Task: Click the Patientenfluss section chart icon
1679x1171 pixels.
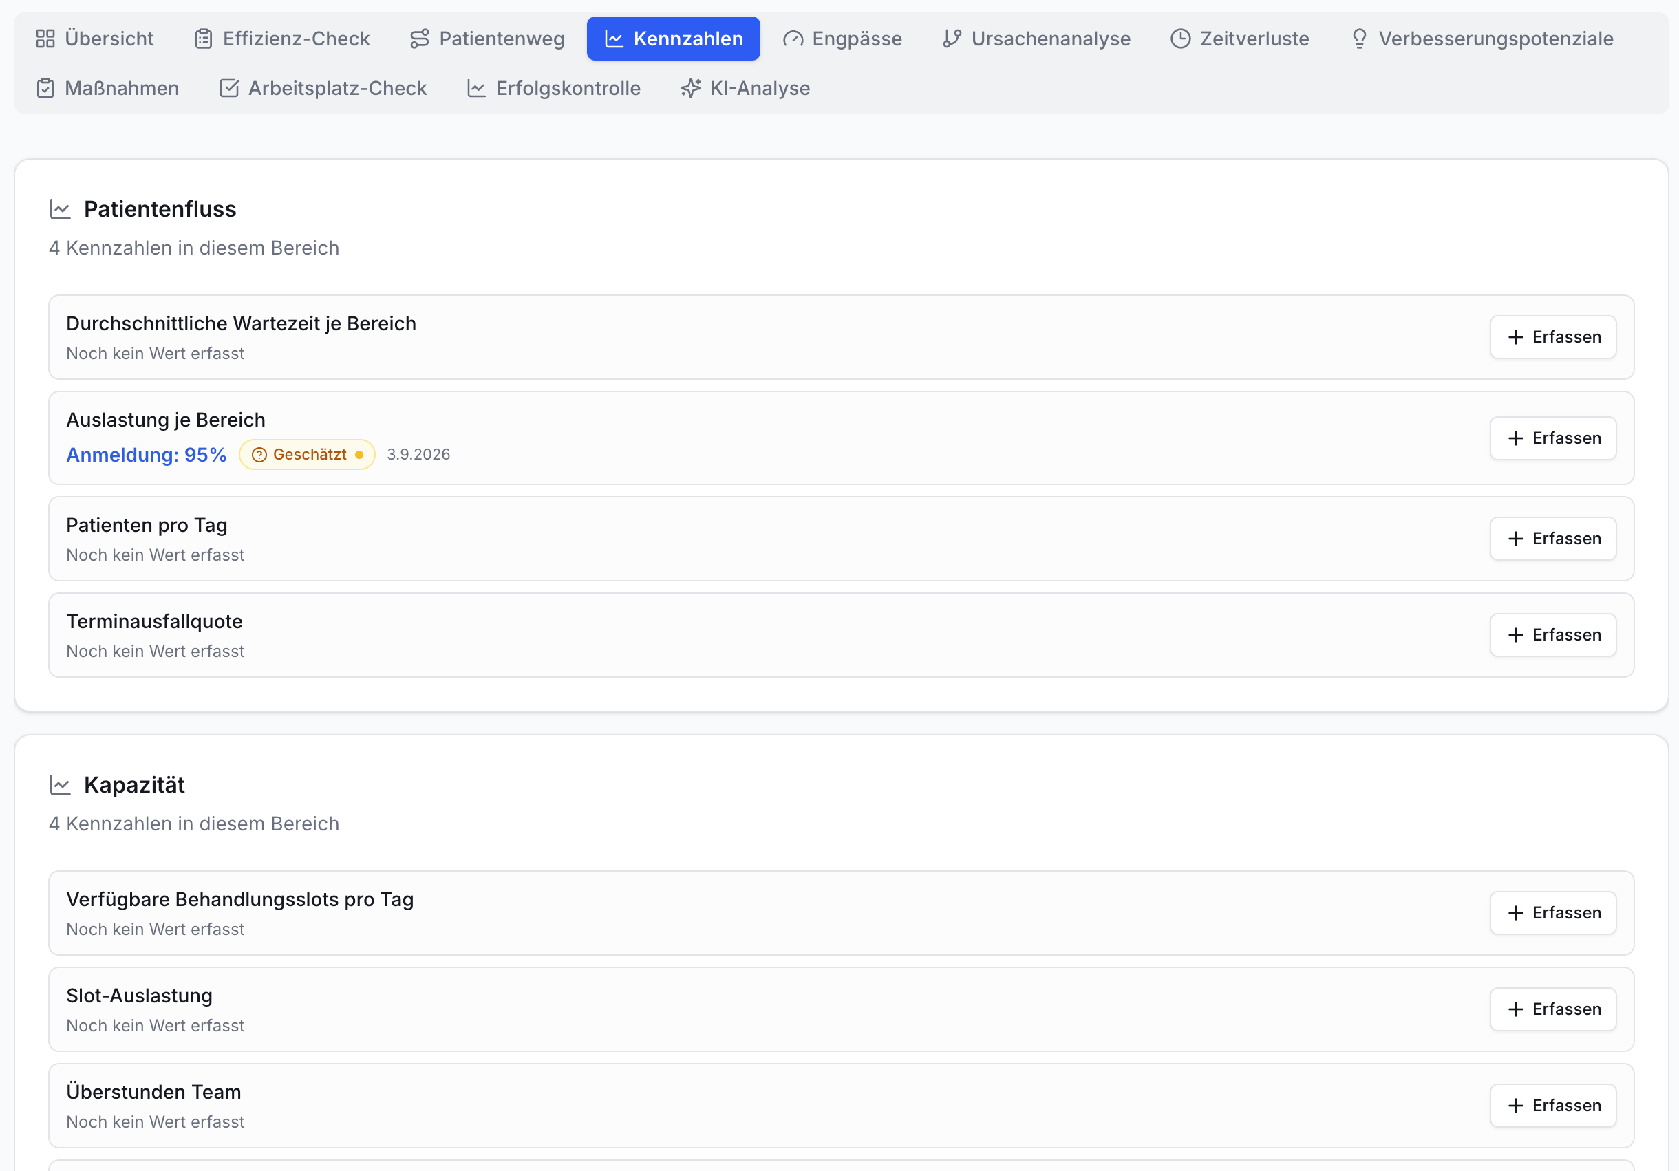Action: pyautogui.click(x=60, y=209)
